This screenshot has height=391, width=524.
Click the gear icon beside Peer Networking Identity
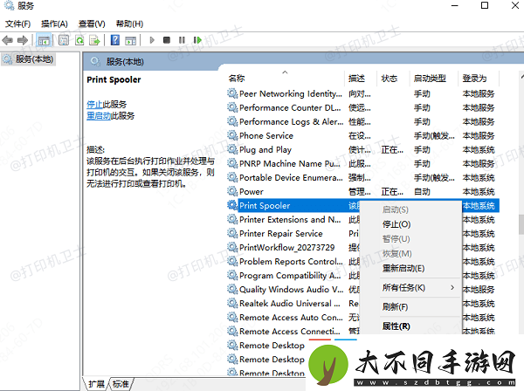pos(232,93)
